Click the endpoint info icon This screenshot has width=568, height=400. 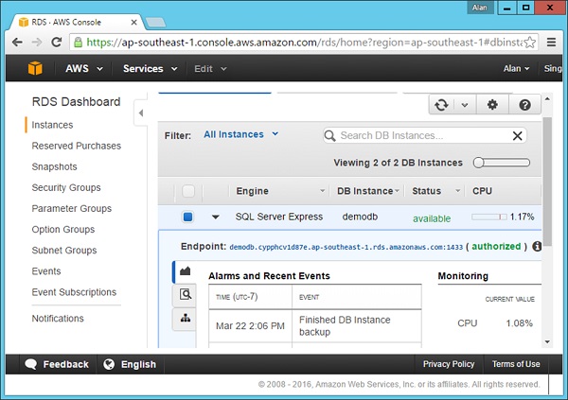pos(537,246)
